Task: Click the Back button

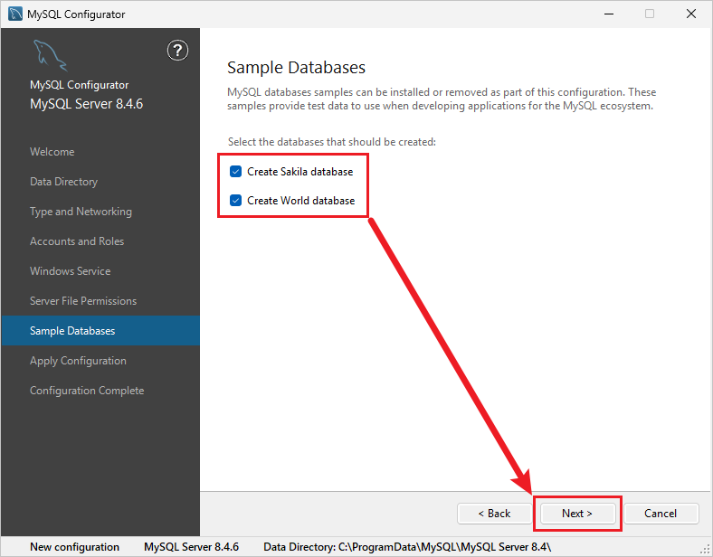Action: 494,514
